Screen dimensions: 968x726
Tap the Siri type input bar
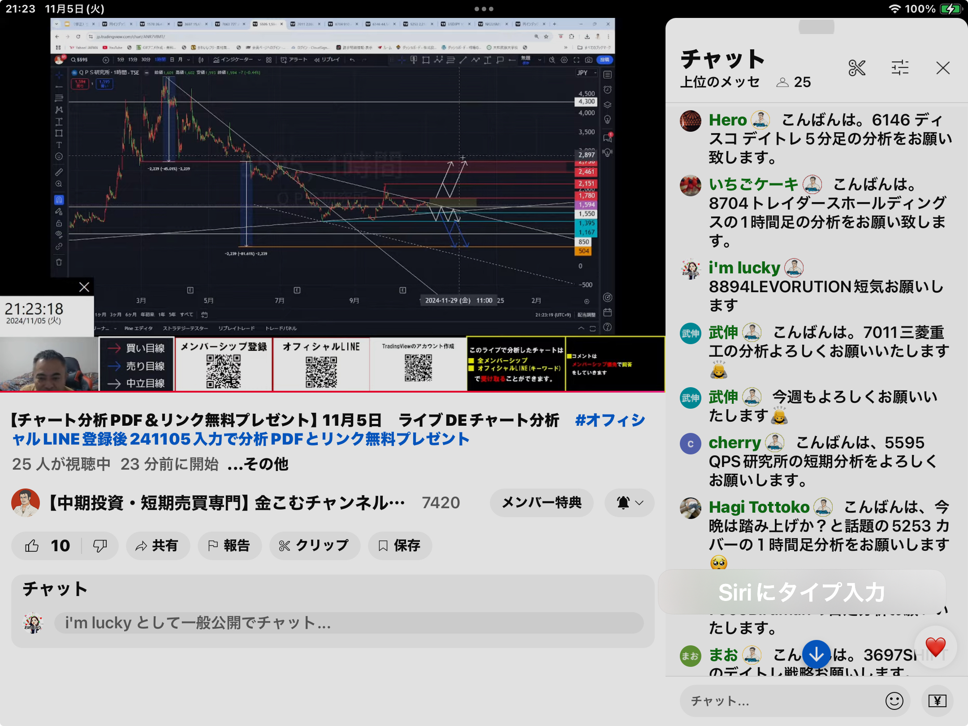point(802,592)
